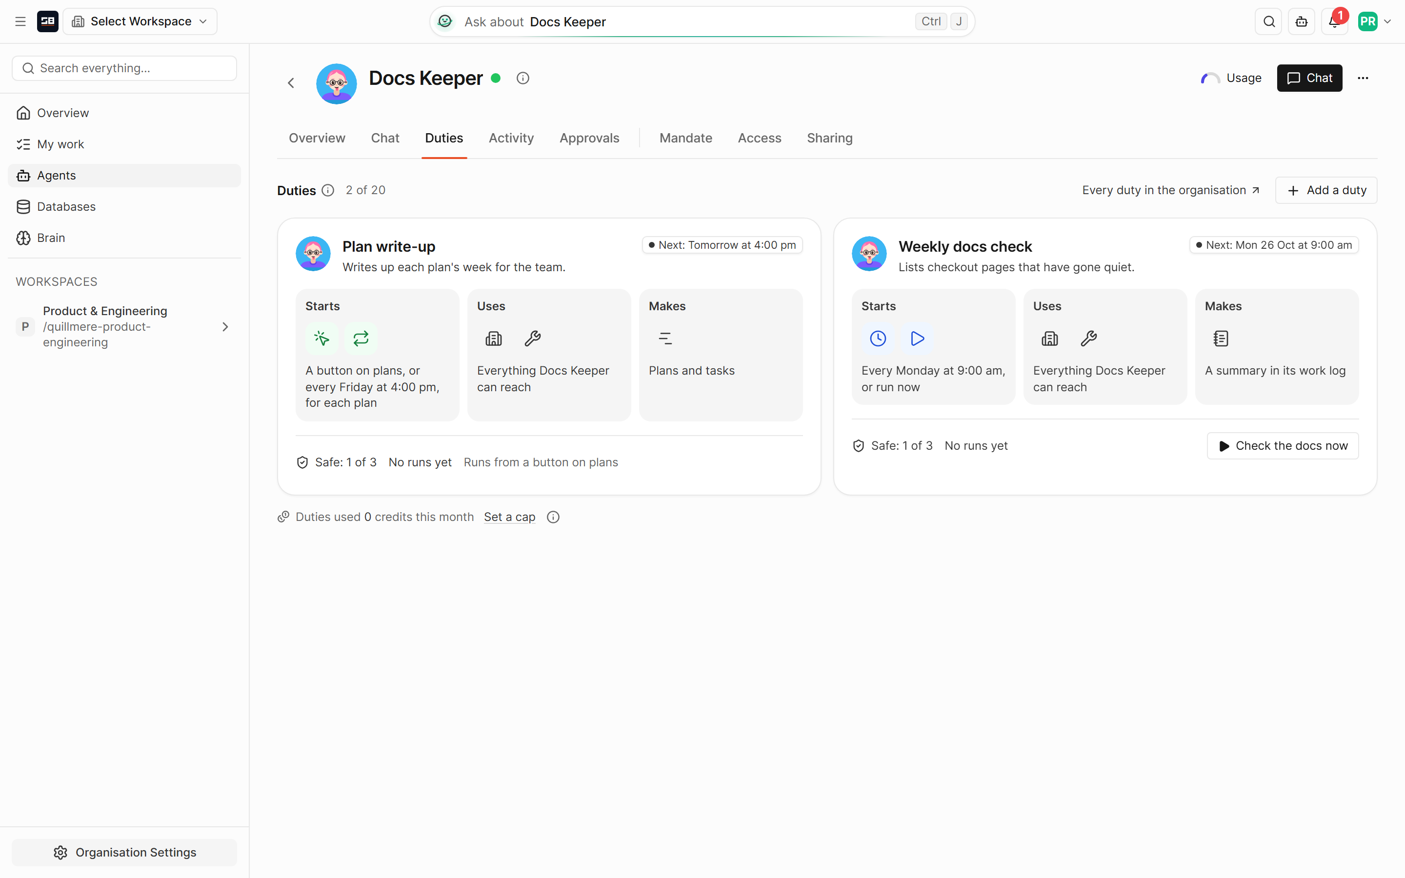Image resolution: width=1405 pixels, height=878 pixels.
Task: Open the Sharing tab
Action: (830, 138)
